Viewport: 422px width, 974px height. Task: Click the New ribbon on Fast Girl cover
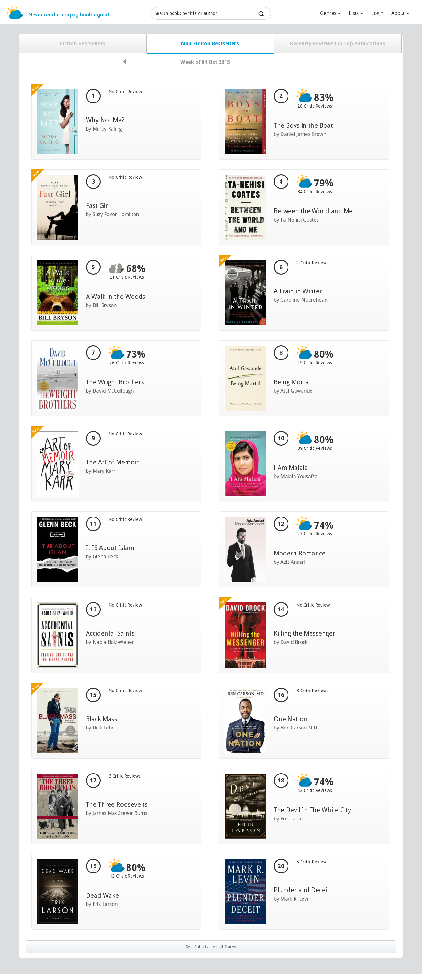(x=36, y=174)
